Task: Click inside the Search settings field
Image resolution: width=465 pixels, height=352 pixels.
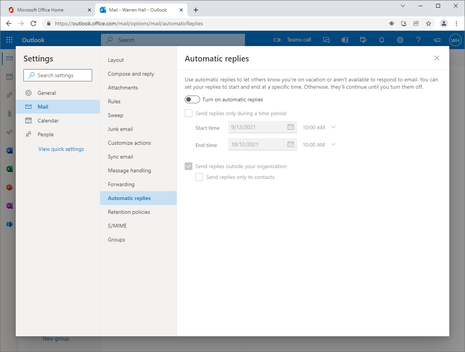Action: coord(58,75)
